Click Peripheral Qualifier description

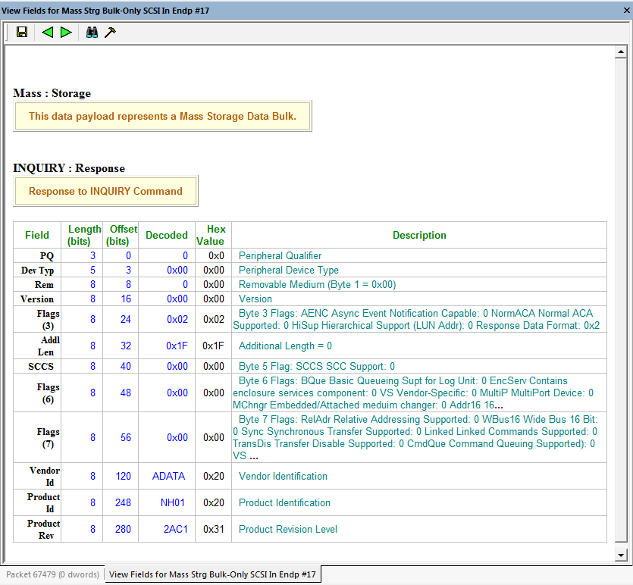pyautogui.click(x=280, y=256)
